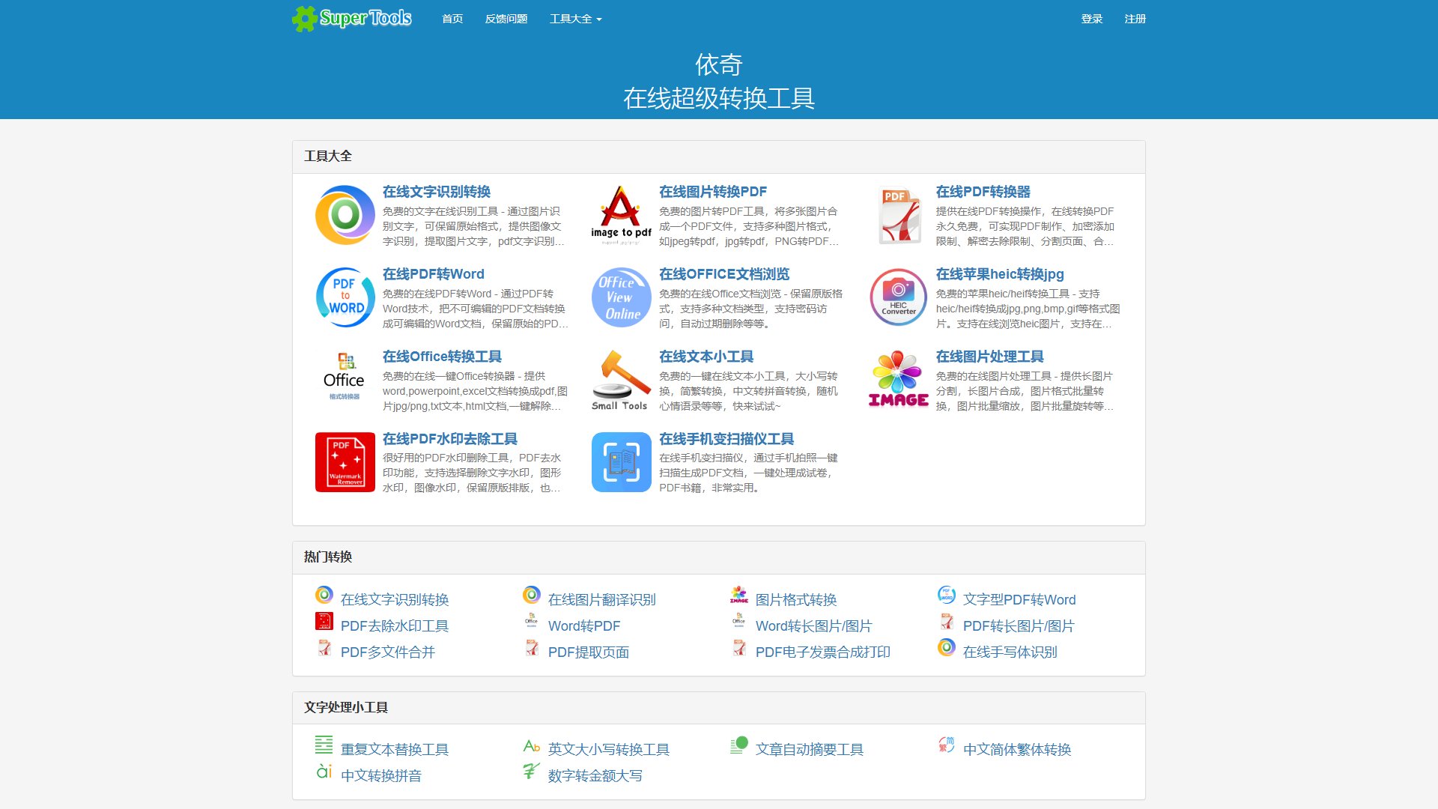The width and height of the screenshot is (1438, 809).
Task: Click red icon beside PDF去除水印工具
Action: click(x=324, y=621)
